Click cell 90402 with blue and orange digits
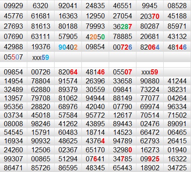 tap(68, 47)
